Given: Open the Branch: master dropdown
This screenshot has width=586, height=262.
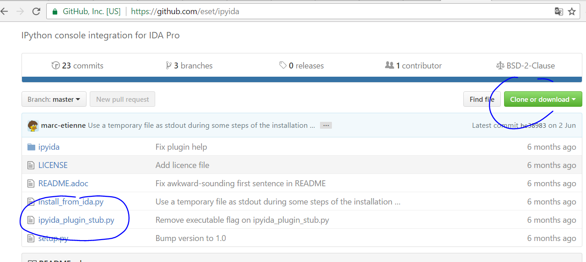Looking at the screenshot, I should tap(54, 100).
